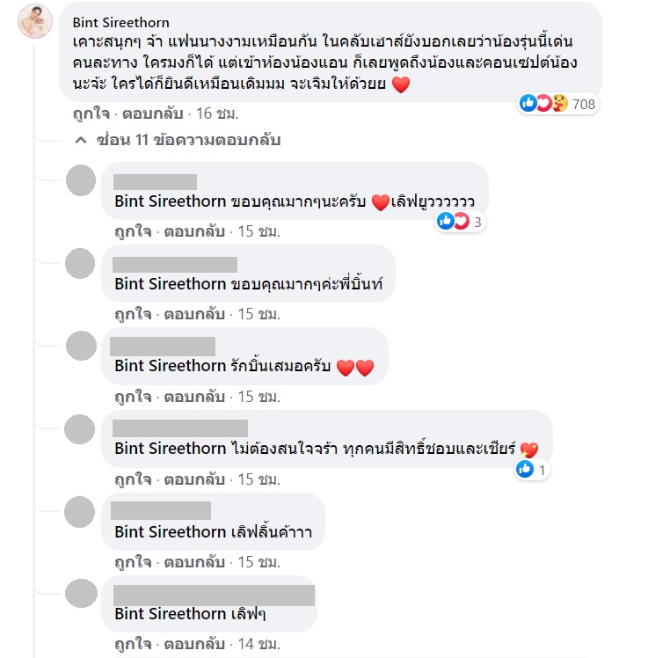Click avatar beside 'ขอบคุณมากๆนะครับ' reply
This screenshot has width=648, height=658.
(x=81, y=181)
